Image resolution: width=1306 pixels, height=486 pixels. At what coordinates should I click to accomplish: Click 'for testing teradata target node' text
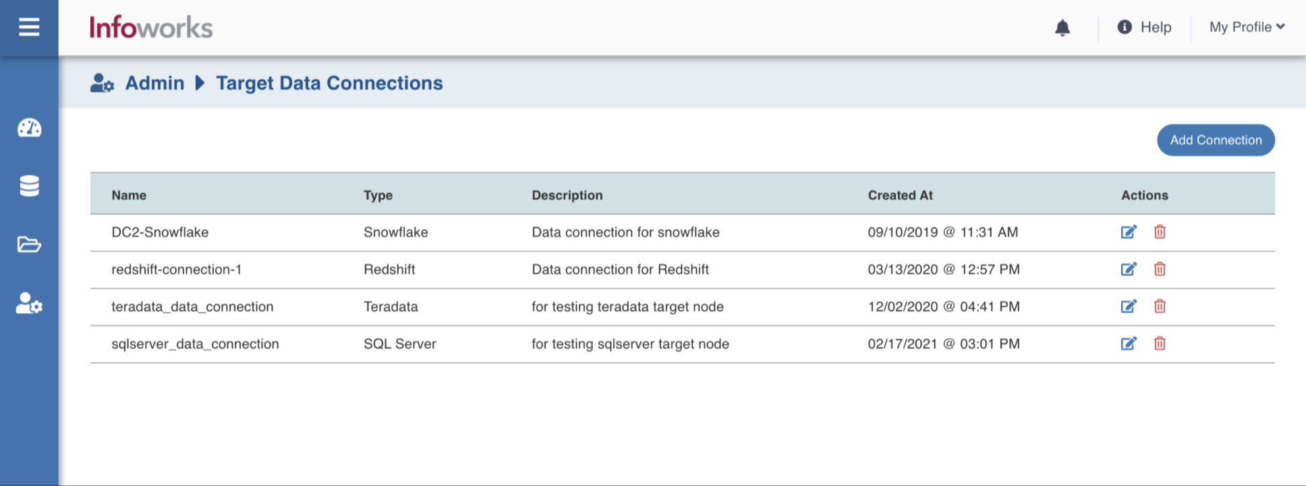click(x=627, y=306)
